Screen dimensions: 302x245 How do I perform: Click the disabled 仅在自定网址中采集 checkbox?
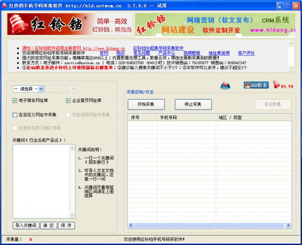coord(68,115)
